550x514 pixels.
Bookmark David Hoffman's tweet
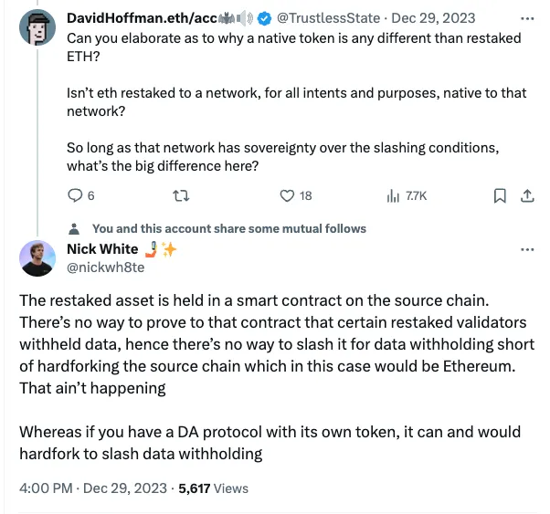pos(500,195)
